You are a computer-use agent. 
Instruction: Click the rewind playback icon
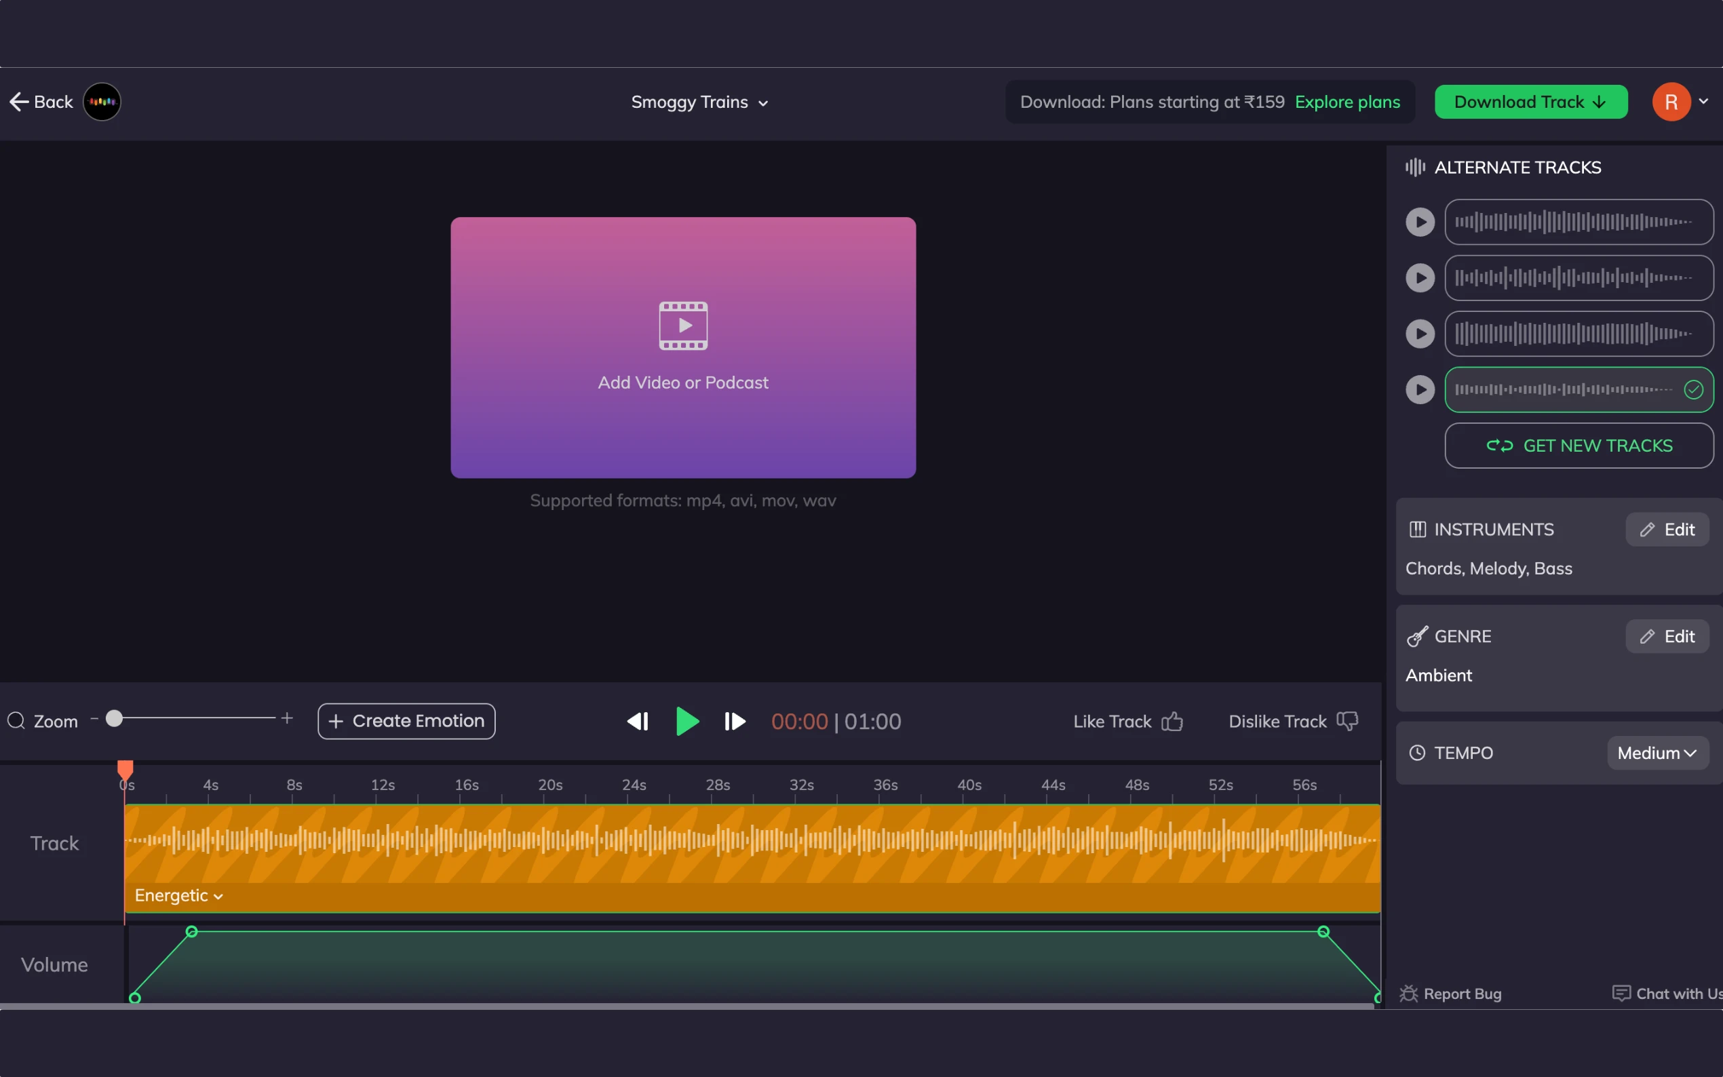click(638, 721)
